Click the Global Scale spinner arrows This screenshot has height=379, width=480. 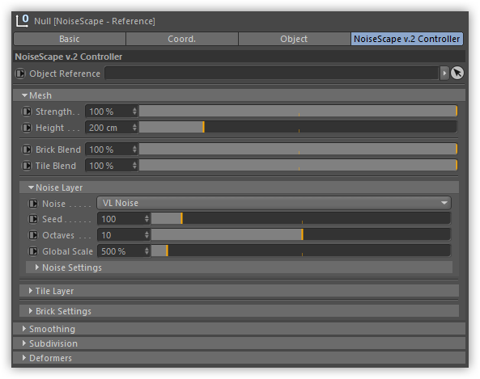point(147,251)
